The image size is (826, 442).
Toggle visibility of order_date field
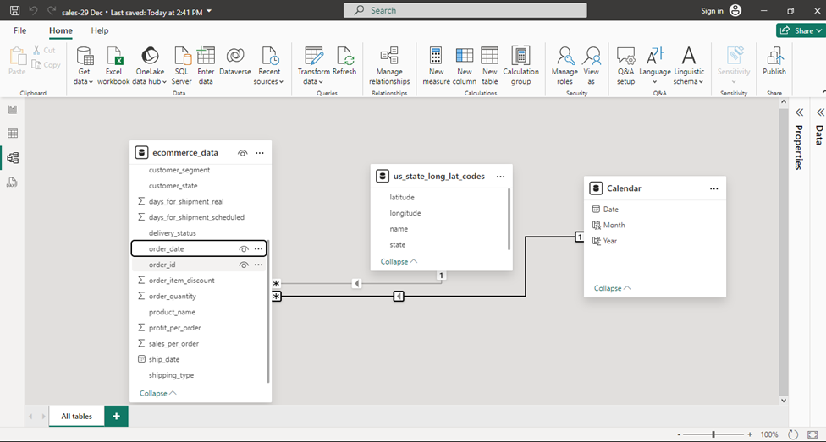244,248
